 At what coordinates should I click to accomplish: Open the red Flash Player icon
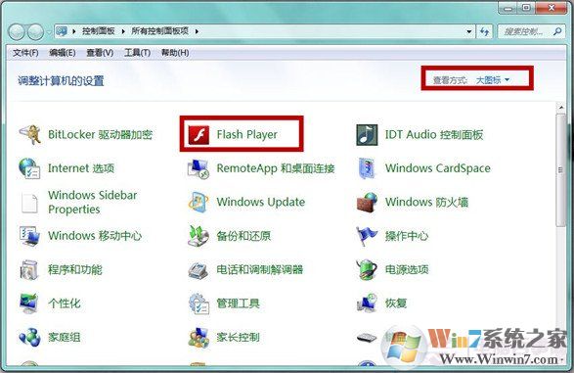(199, 134)
